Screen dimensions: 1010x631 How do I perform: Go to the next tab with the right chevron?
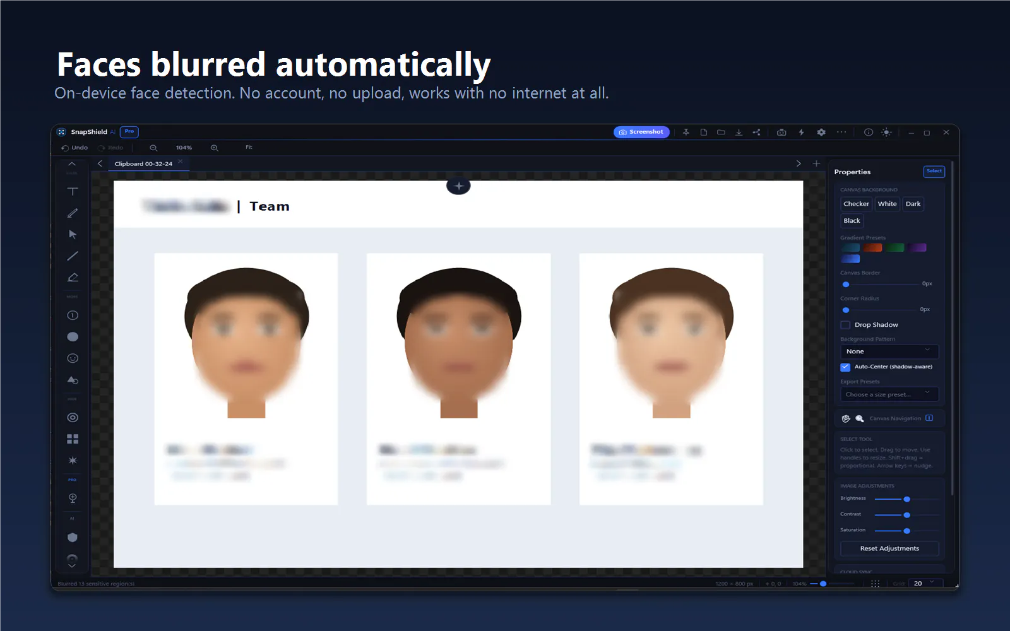click(799, 163)
